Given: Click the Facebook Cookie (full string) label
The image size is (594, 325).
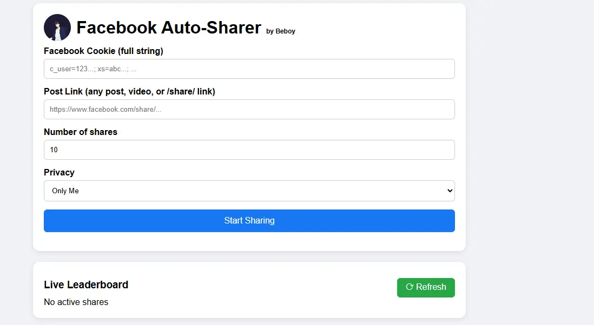Looking at the screenshot, I should [x=103, y=51].
